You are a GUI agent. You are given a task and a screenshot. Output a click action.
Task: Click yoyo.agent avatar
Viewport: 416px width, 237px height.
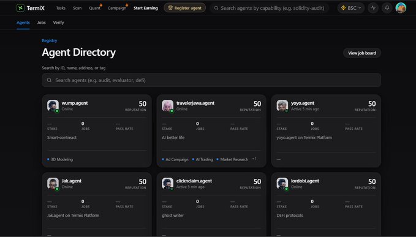282,105
